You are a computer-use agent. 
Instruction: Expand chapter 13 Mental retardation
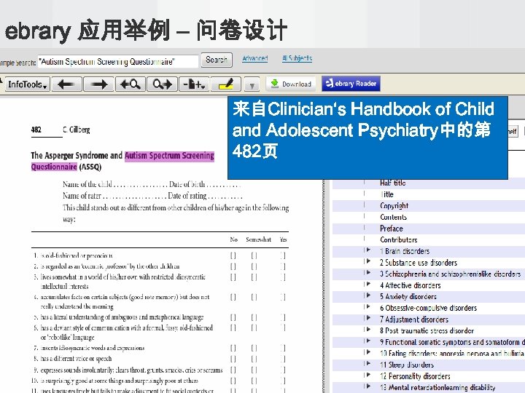coord(368,386)
